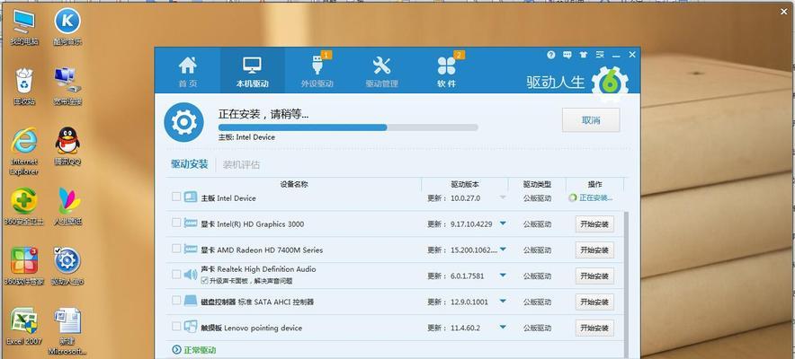Open version dropdown for 9.17.10.4229

coord(503,223)
